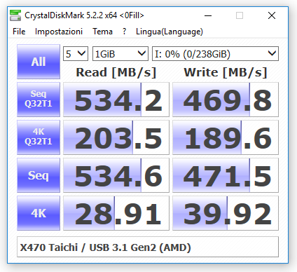Start the Seq test
Viewport: 297px width, 272px height.
tap(39, 175)
